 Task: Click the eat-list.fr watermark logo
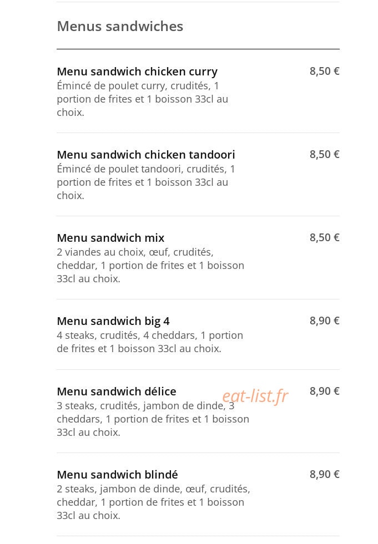[x=255, y=396]
